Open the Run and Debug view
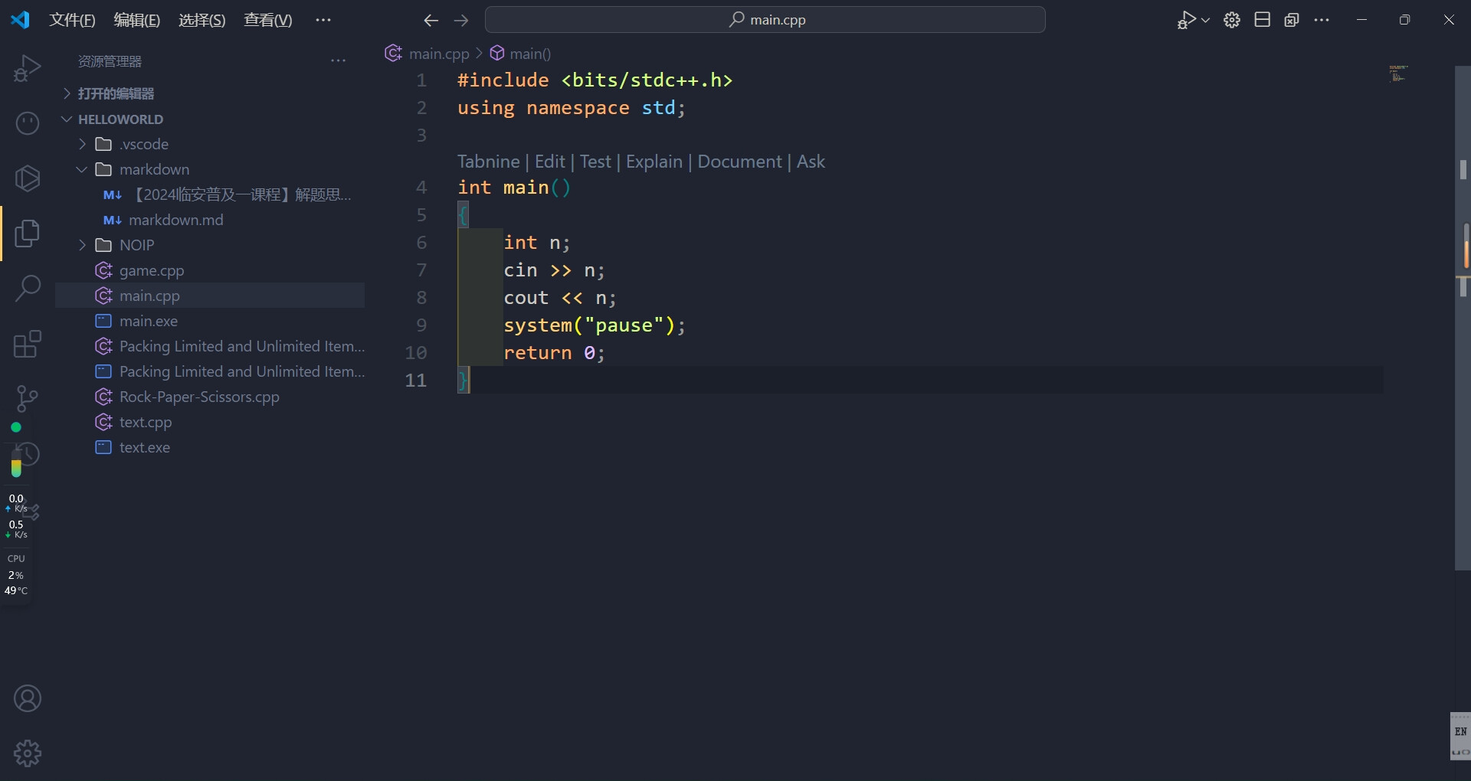The image size is (1471, 781). tap(27, 68)
